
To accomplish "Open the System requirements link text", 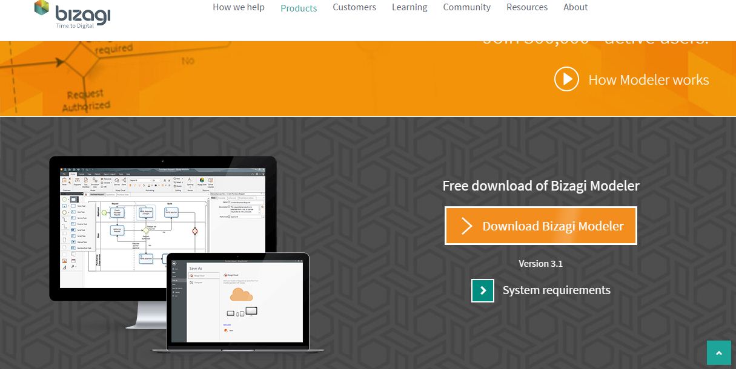I will (x=556, y=290).
